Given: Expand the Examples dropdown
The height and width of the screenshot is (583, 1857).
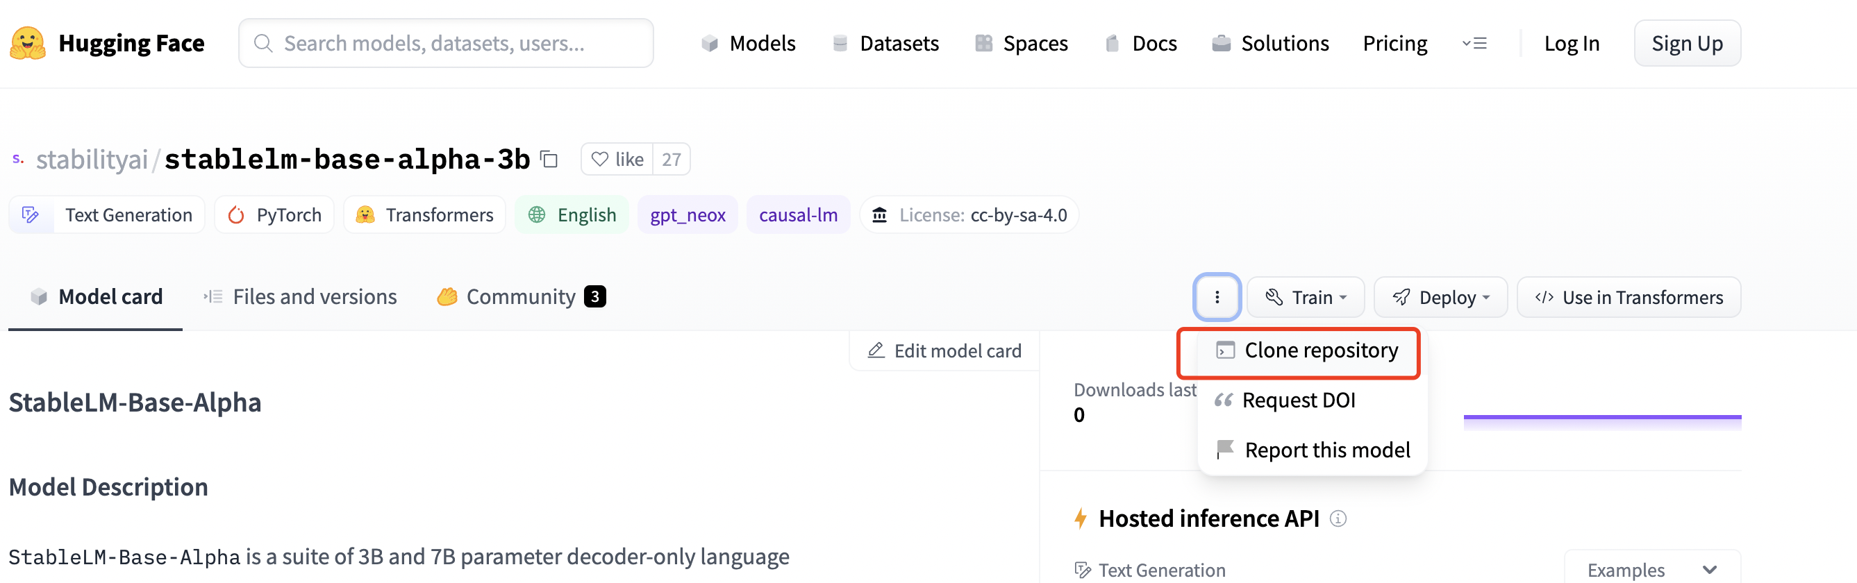Looking at the screenshot, I should pos(1652,569).
